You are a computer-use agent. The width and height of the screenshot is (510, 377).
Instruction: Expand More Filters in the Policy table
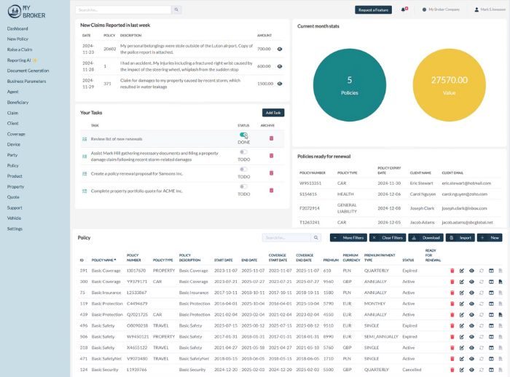tap(348, 237)
